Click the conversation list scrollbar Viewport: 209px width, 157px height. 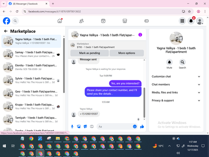(x=64, y=65)
